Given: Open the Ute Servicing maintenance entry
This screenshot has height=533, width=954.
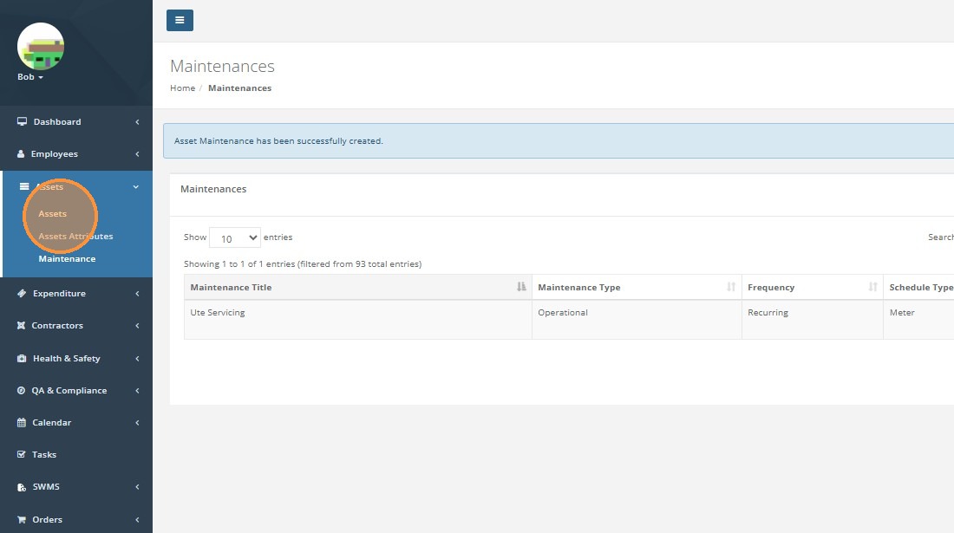Looking at the screenshot, I should tap(218, 313).
